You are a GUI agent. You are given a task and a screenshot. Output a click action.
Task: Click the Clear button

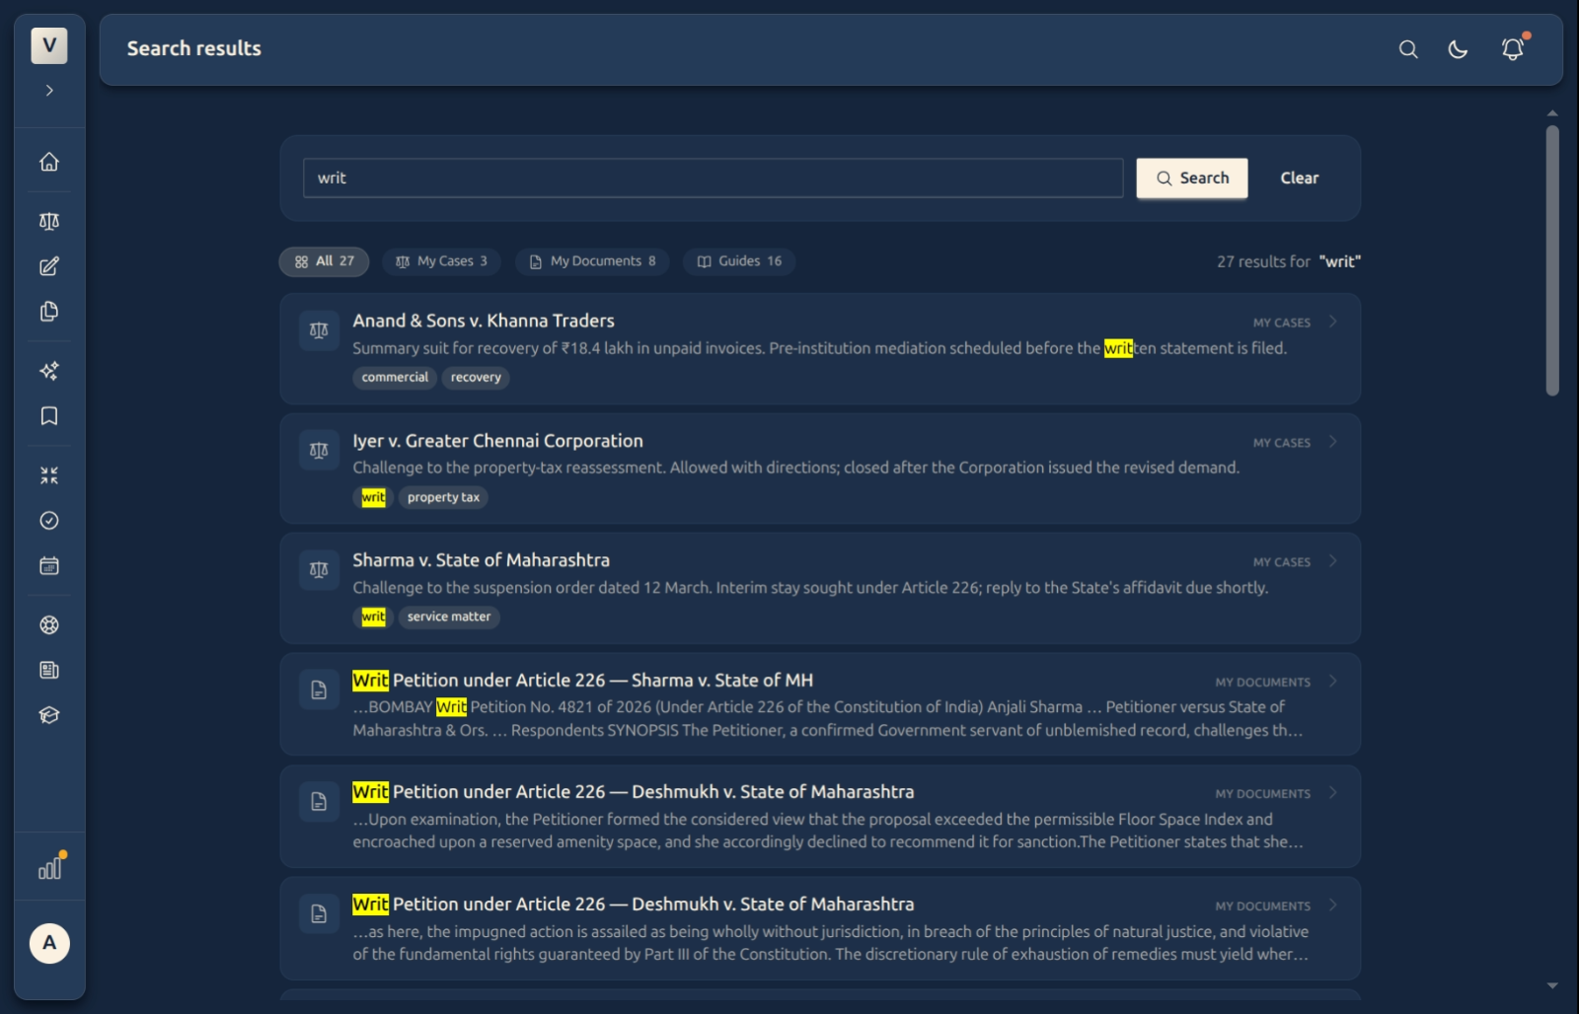click(x=1299, y=179)
